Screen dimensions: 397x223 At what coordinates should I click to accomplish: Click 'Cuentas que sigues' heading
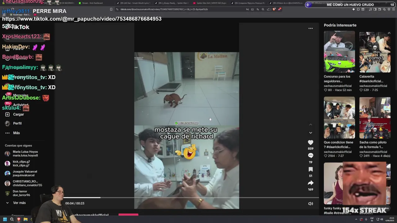pos(18,146)
